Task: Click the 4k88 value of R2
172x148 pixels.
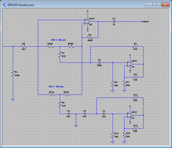Action: tap(90, 40)
